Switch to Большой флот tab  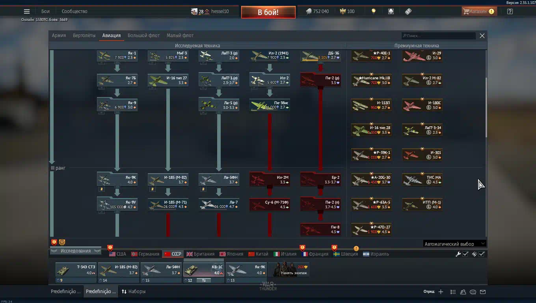143,36
